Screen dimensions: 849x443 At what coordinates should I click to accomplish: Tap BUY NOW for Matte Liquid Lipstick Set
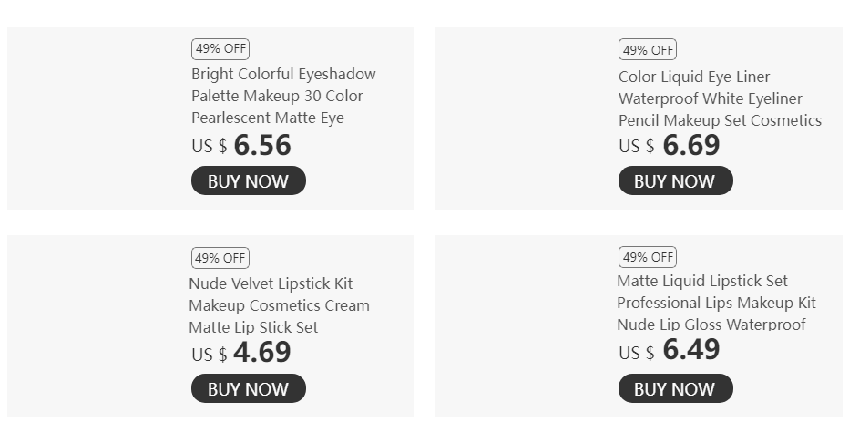point(675,388)
